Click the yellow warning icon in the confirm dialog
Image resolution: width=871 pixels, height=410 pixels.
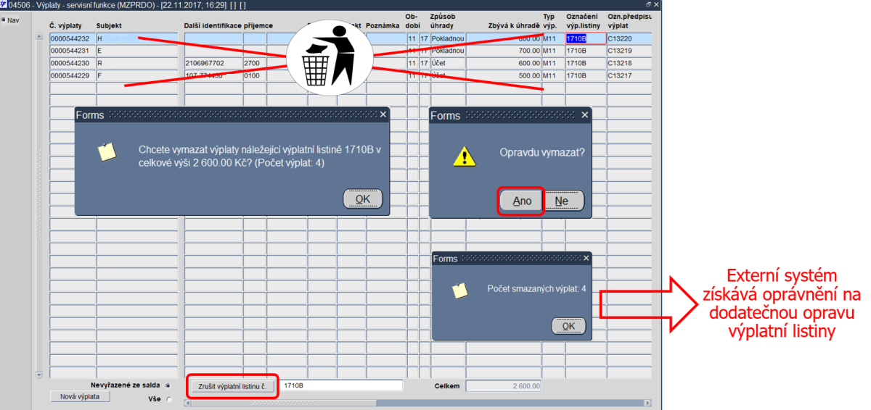click(x=465, y=156)
